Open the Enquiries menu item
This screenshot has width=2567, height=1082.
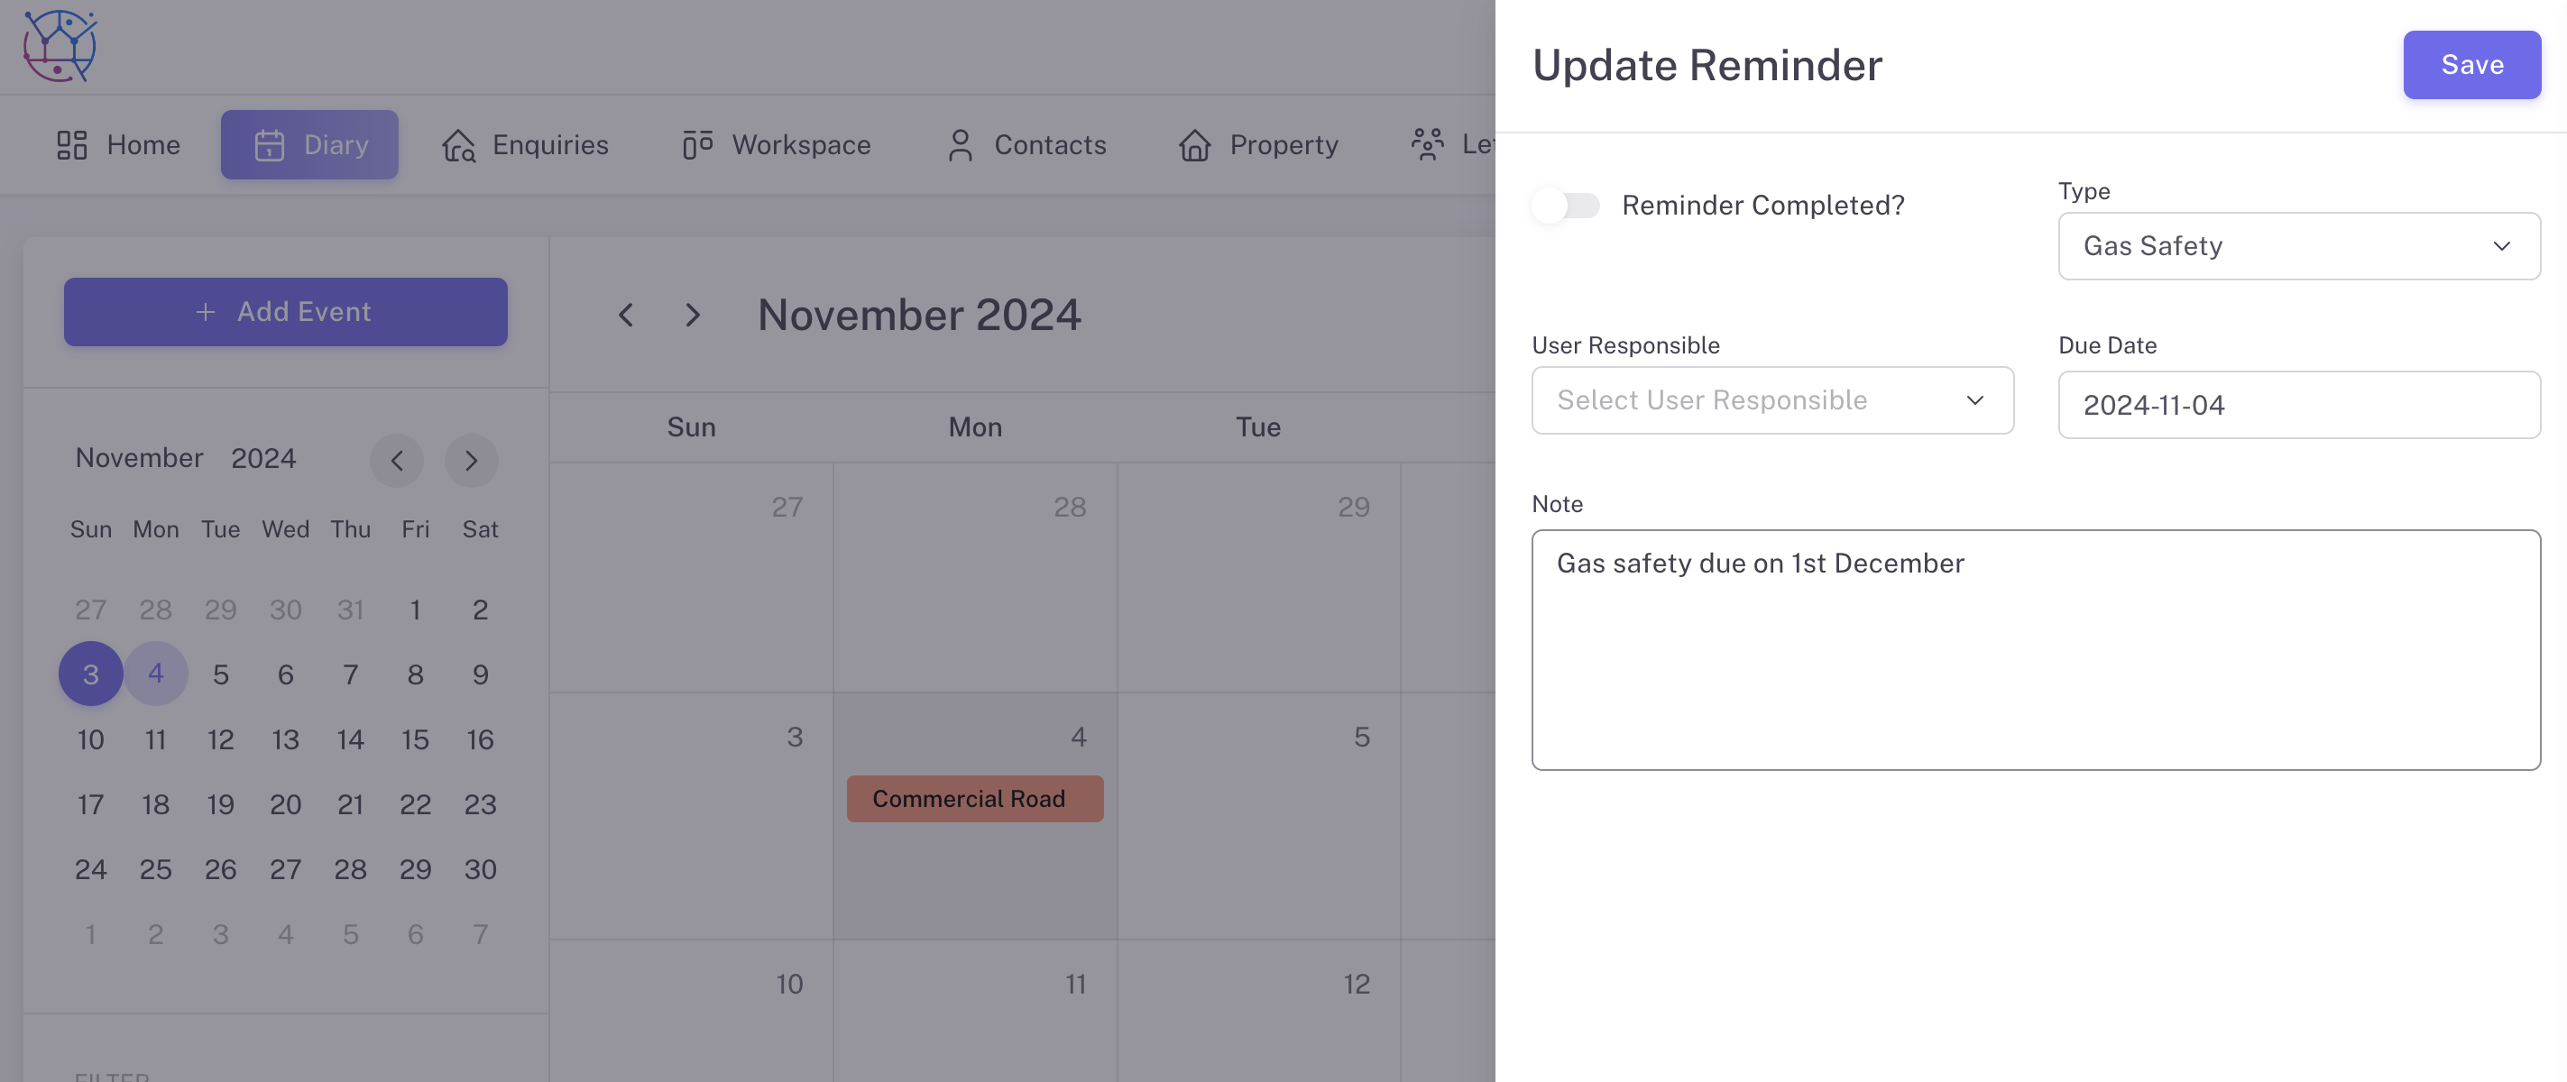point(549,145)
